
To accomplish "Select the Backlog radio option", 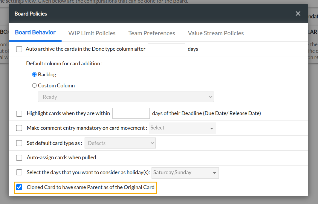I will click(34, 75).
